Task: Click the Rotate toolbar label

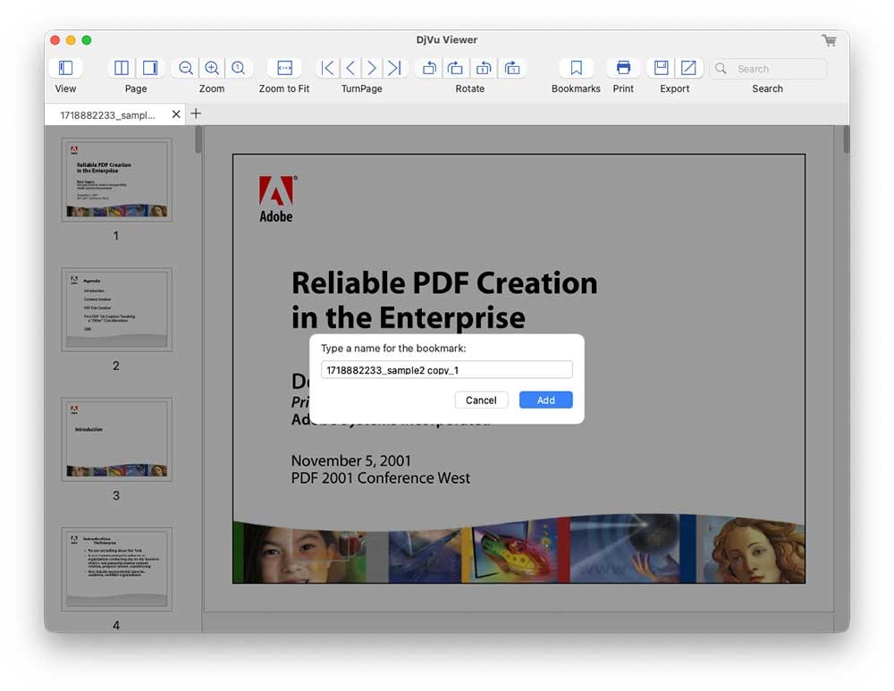Action: point(470,88)
